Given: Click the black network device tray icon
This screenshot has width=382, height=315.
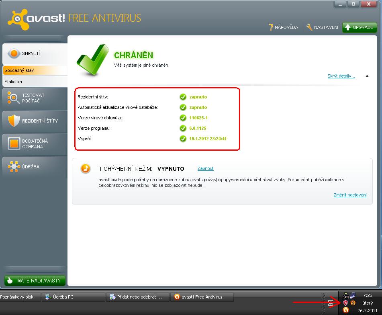Looking at the screenshot, I should 345,295.
